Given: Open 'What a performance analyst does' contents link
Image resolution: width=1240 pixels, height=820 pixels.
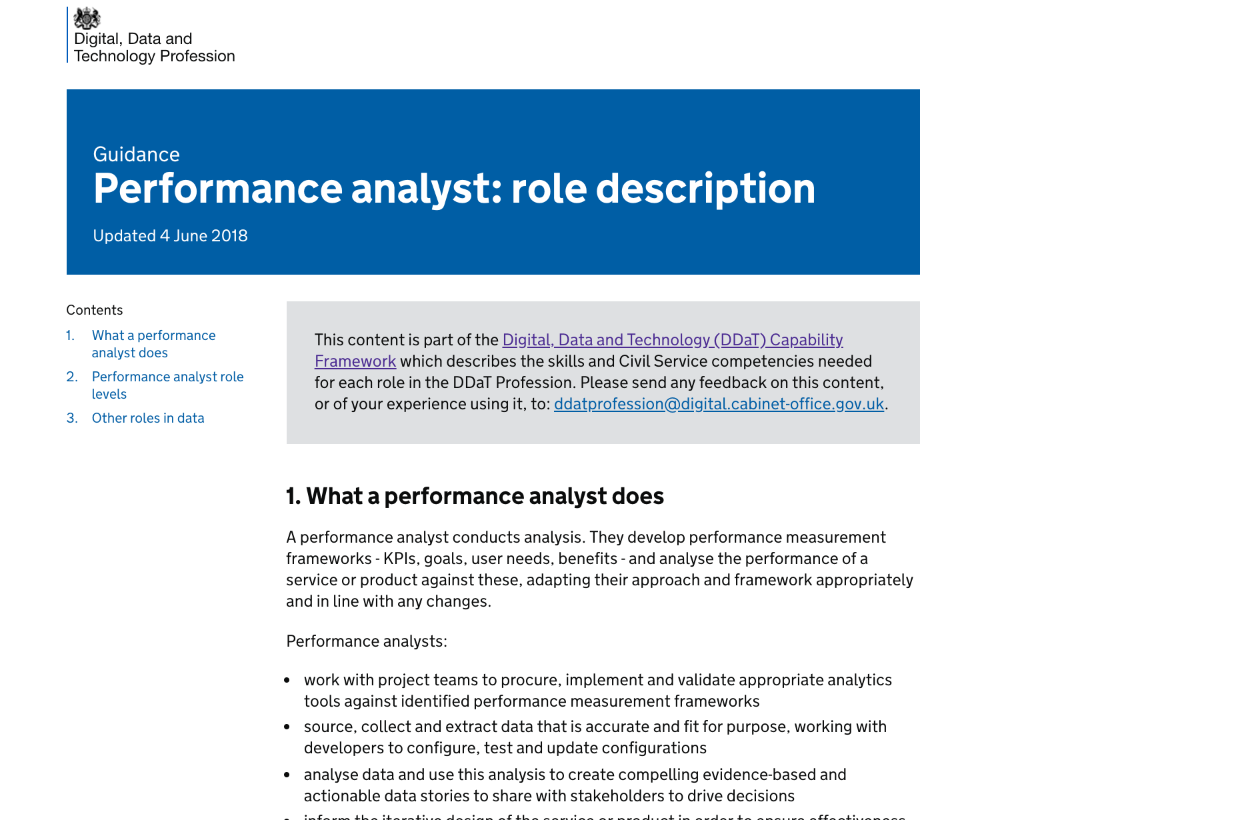Looking at the screenshot, I should [x=153, y=344].
